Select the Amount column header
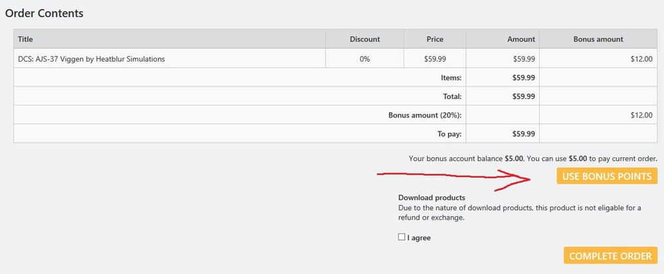Image resolution: width=664 pixels, height=274 pixels. pos(521,39)
